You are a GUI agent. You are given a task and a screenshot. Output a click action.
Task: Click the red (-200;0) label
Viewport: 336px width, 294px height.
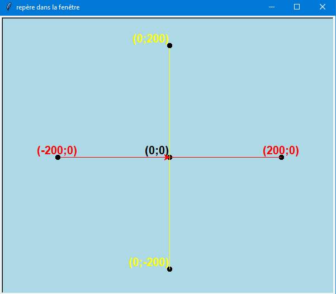pyautogui.click(x=57, y=150)
